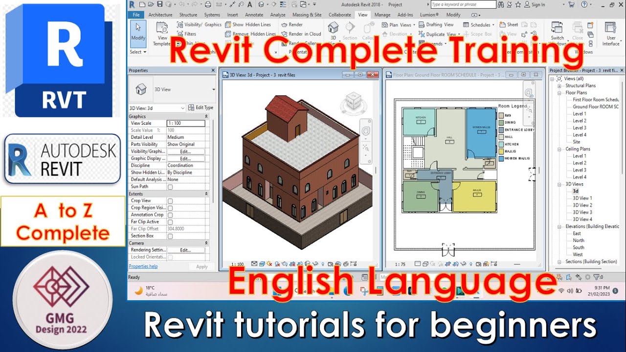Open View Templates in the ribbon
Image resolution: width=626 pixels, height=352 pixels.
point(162,34)
